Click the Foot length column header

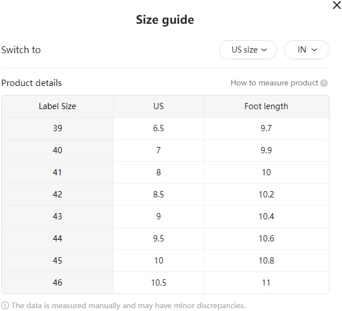coord(266,106)
